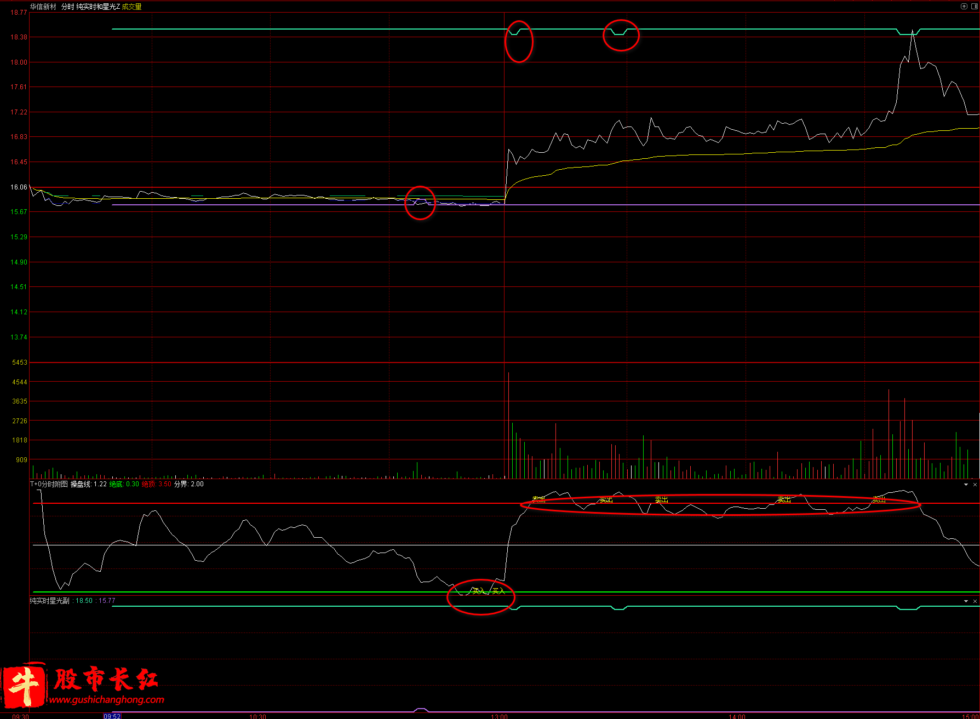Click the 成交量 volume label
The width and height of the screenshot is (980, 719).
click(131, 7)
